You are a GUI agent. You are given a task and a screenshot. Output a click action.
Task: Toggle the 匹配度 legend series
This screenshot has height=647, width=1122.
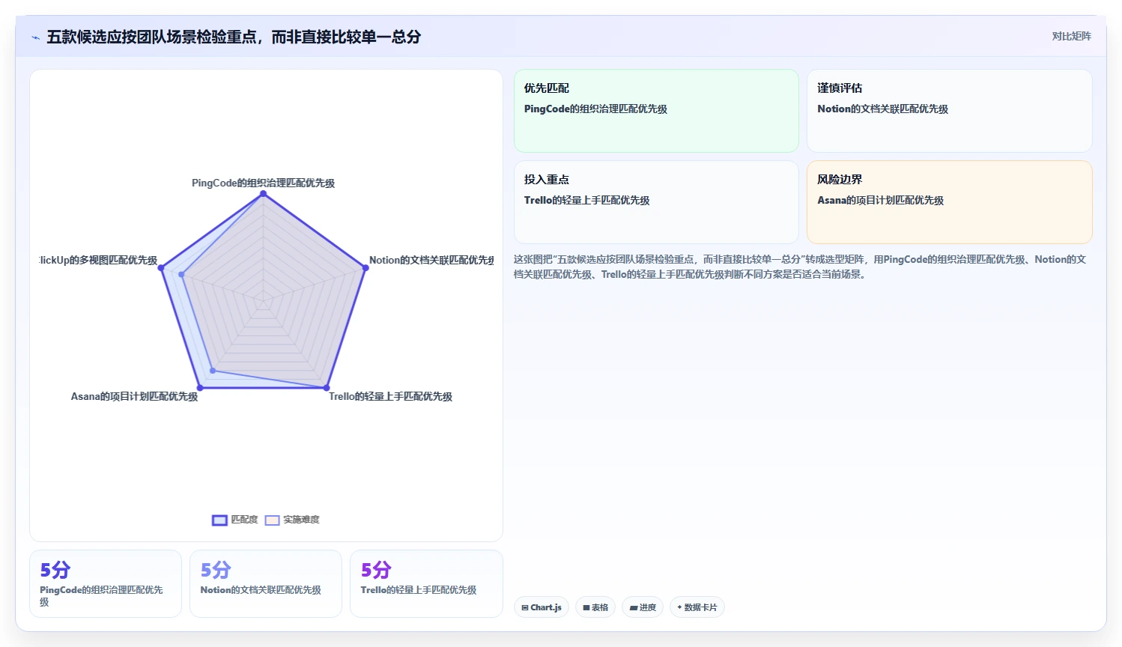point(234,520)
